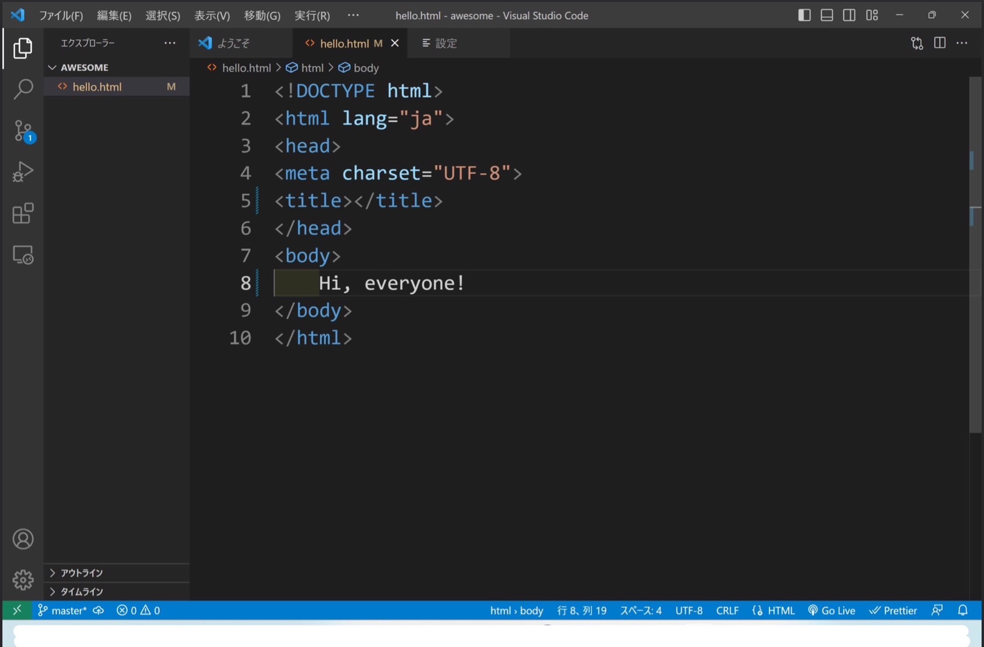The width and height of the screenshot is (984, 647).
Task: Open the ファイル(F) menu
Action: [61, 16]
